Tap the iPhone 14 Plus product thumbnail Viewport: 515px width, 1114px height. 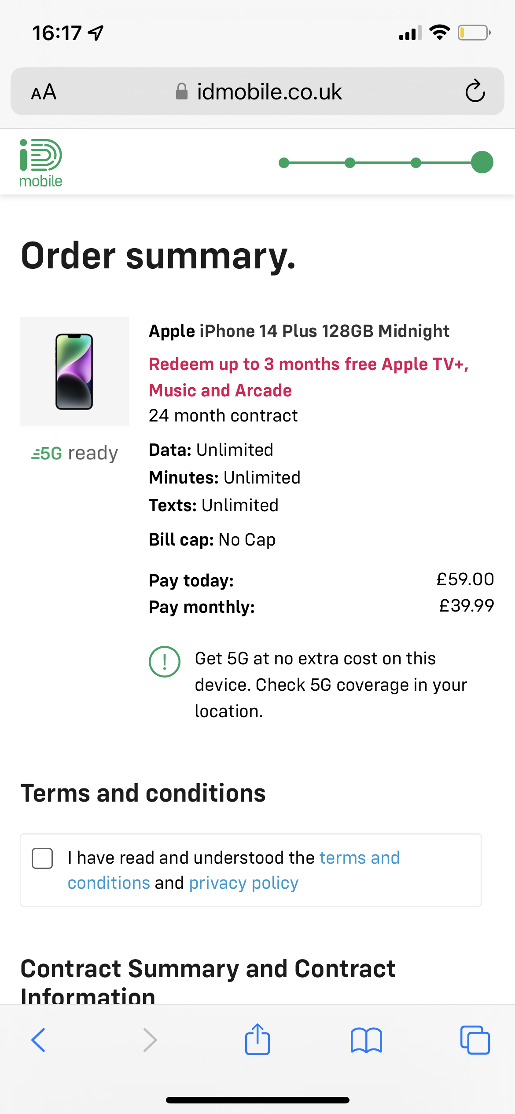tap(74, 371)
